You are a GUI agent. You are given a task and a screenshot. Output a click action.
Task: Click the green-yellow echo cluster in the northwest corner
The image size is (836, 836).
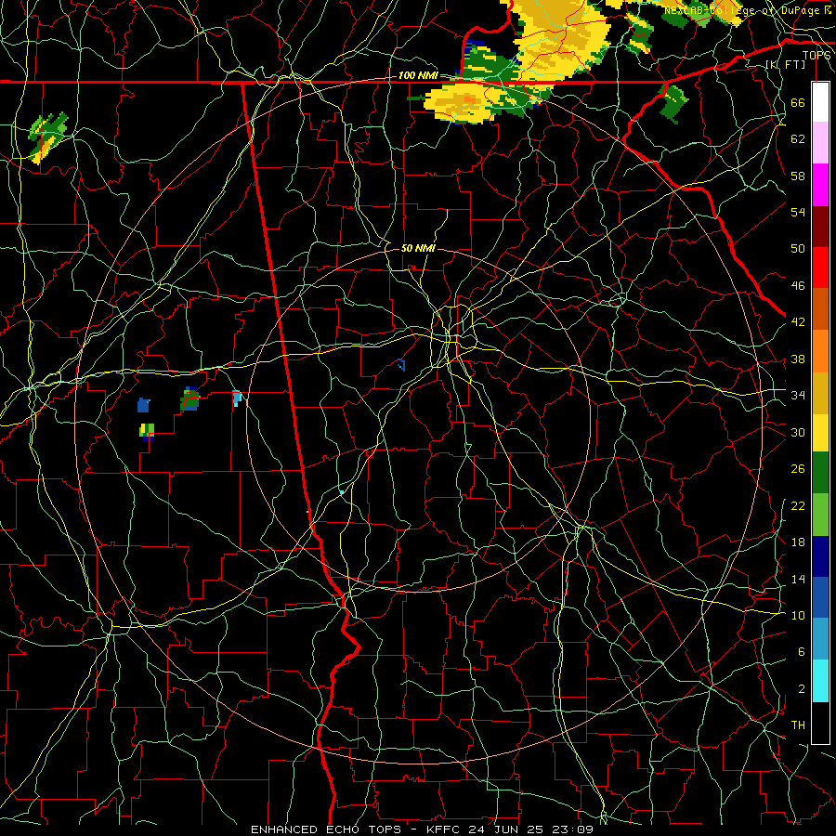[48, 137]
